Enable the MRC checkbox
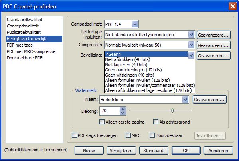Image resolution: width=239 pixels, height=161 pixels. 128,135
